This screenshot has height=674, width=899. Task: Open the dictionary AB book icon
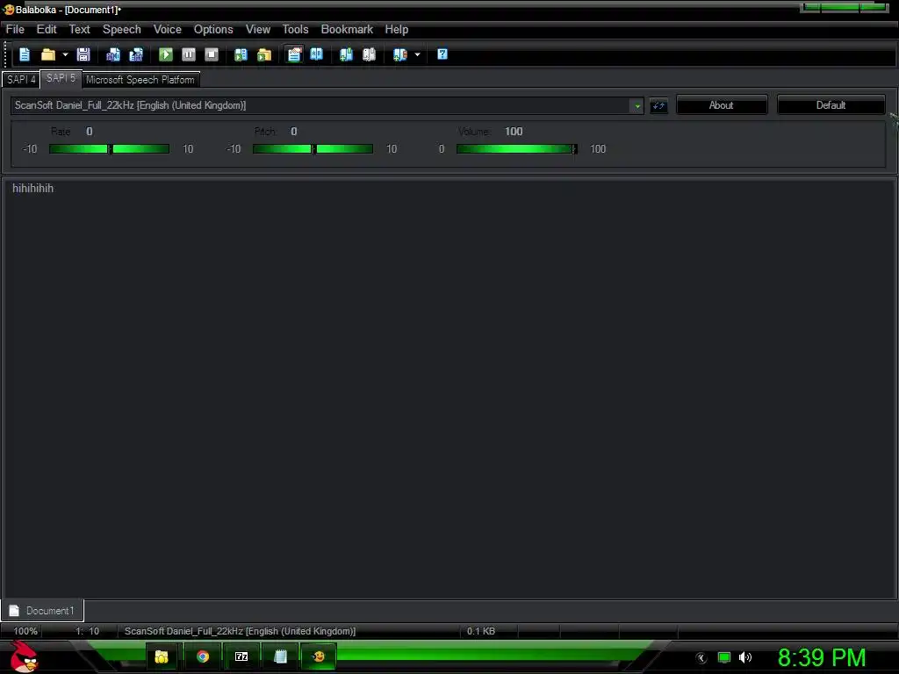click(316, 54)
